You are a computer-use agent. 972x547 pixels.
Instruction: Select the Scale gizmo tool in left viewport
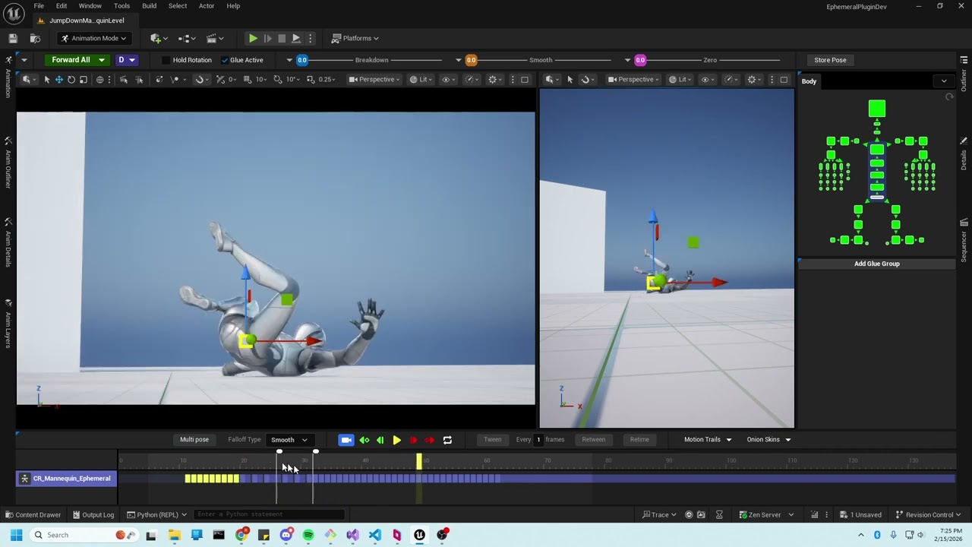84,79
